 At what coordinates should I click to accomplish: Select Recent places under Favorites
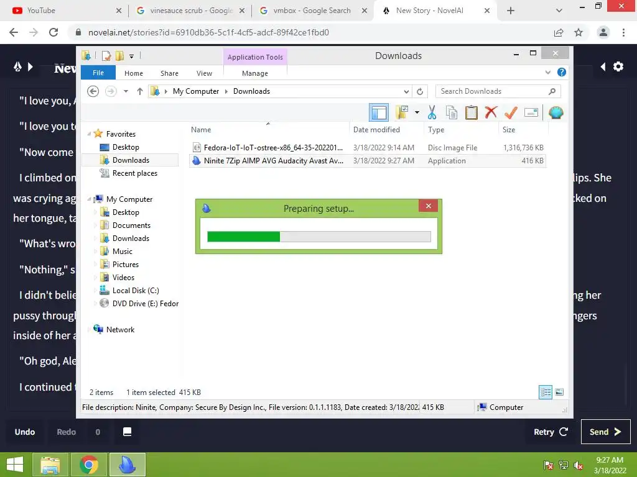pos(135,173)
